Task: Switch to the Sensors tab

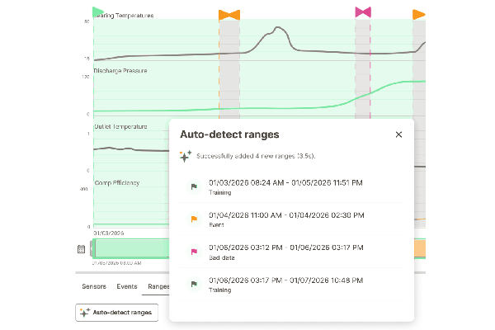Action: click(93, 287)
